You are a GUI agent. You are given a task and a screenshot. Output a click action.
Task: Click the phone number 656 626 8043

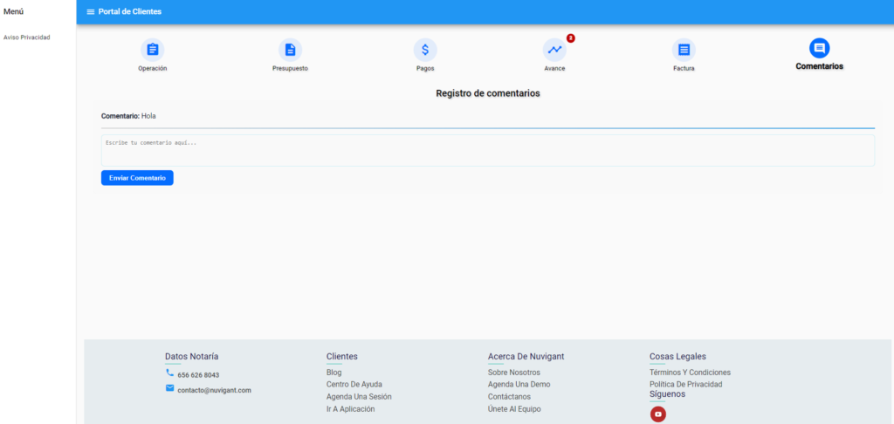tap(198, 375)
